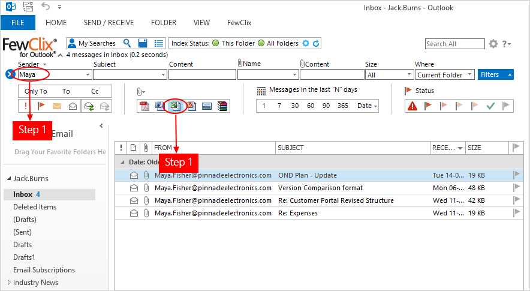The image size is (530, 291).
Task: Click the gray flag icon in Status group
Action: point(506,106)
